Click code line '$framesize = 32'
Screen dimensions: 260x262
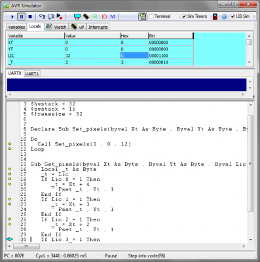(x=56, y=114)
